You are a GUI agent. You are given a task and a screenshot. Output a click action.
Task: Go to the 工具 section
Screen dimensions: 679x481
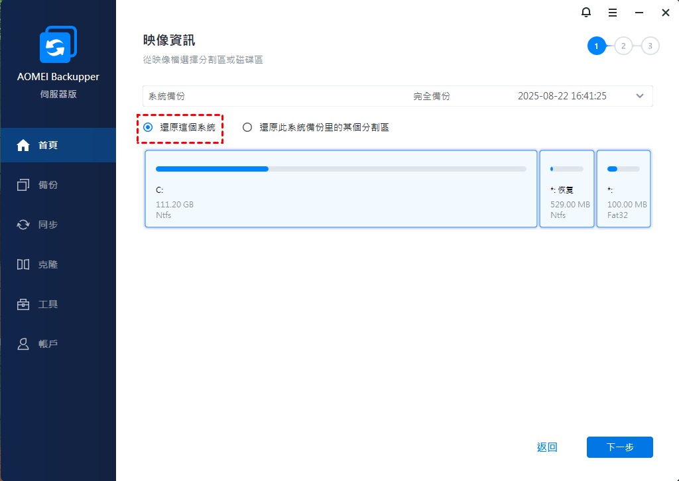(x=58, y=304)
